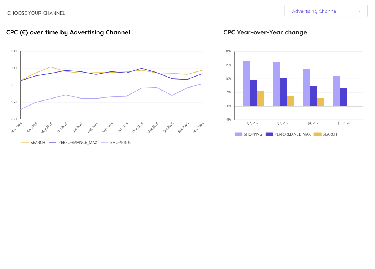Click the SEARCH bar for Q4 2025
The width and height of the screenshot is (375, 269).
click(x=320, y=102)
